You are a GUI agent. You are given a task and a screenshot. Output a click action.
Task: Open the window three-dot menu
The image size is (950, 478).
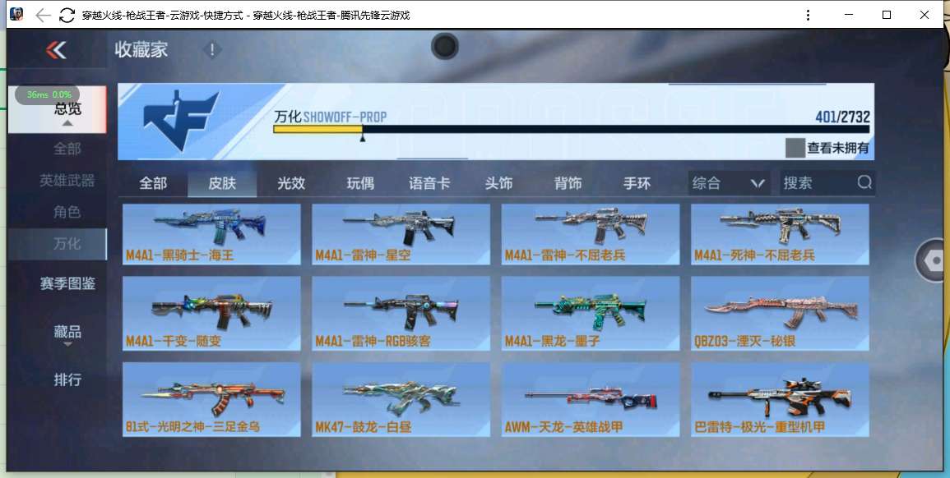tap(808, 15)
